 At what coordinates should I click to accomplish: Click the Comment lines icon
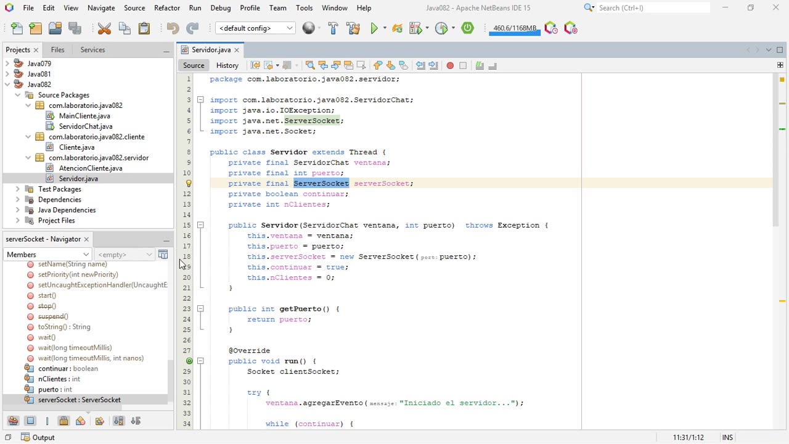(480, 65)
